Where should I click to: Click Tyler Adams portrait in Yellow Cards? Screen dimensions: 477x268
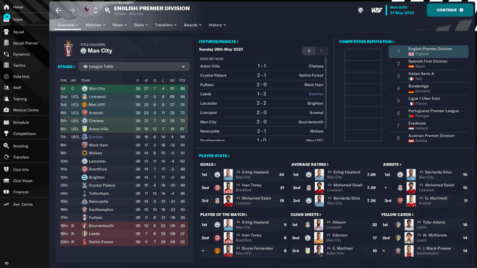point(409,225)
